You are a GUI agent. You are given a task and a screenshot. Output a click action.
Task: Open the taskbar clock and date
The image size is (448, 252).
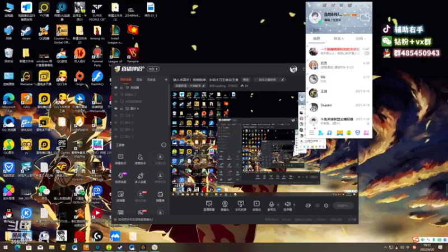[x=427, y=248]
